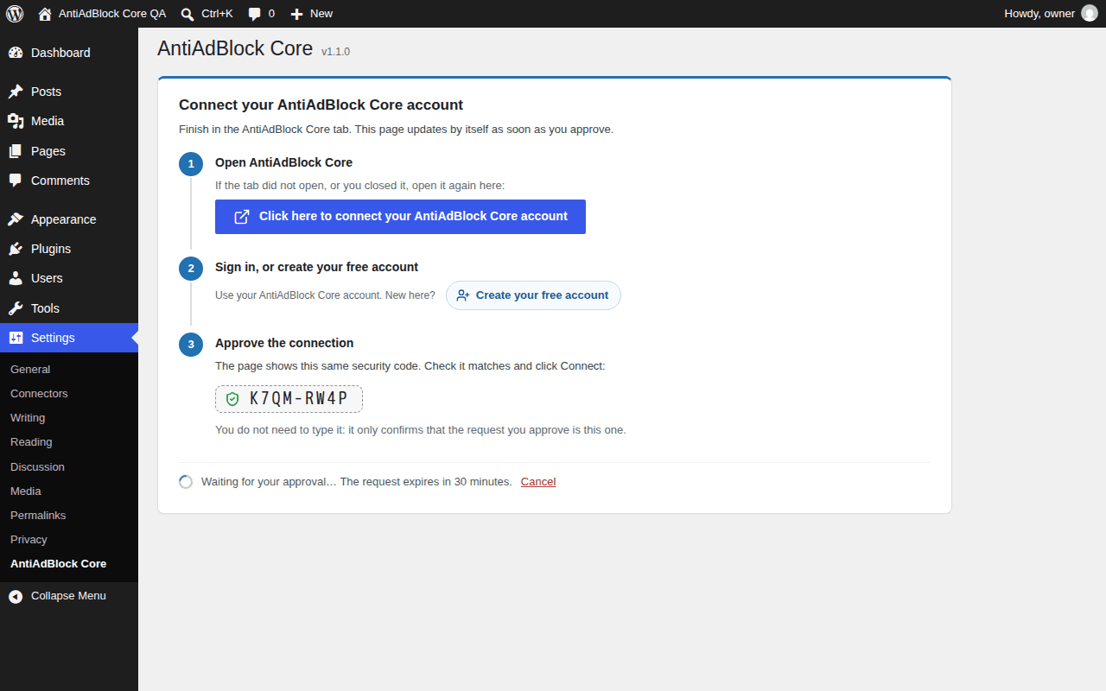
Task: Click the external link icon on connect button
Action: coord(242,217)
